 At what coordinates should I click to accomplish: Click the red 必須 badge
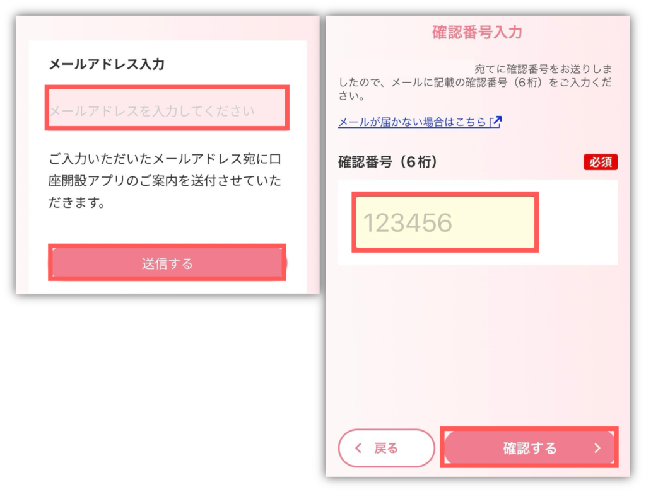tap(601, 162)
